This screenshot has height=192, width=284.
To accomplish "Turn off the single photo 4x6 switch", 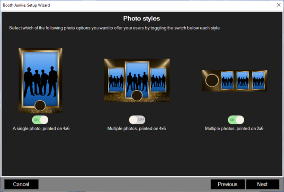I will click(41, 120).
